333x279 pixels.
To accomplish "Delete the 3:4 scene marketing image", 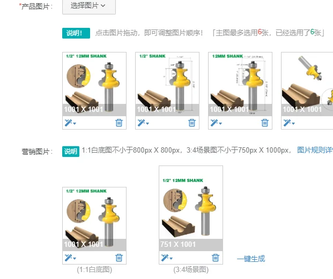I will pyautogui.click(x=216, y=258).
